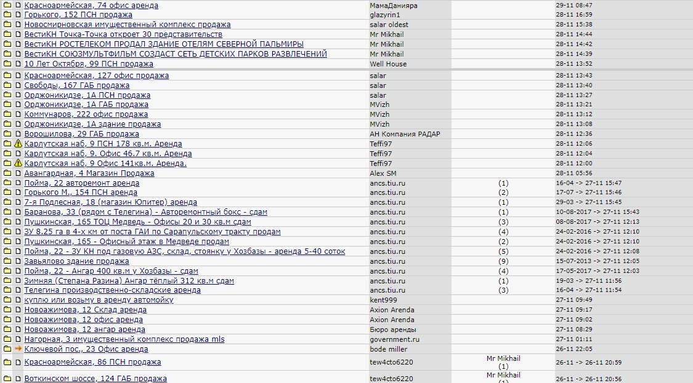Click folder icon beside Авангардная, 4 Магазин Продажа
The width and height of the screenshot is (693, 383).
[7, 173]
